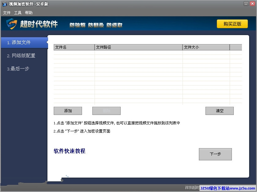Click the app icon in title bar
This screenshot has width=257, height=192.
(5, 4)
